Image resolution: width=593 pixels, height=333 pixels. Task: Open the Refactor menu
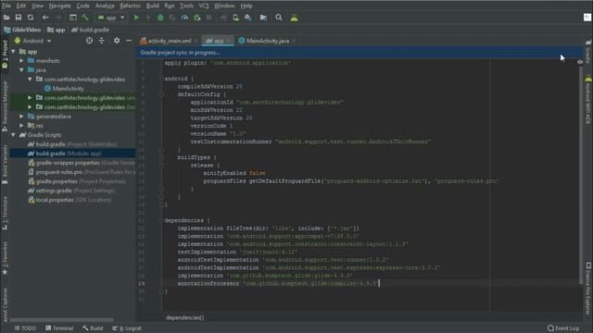coord(130,6)
